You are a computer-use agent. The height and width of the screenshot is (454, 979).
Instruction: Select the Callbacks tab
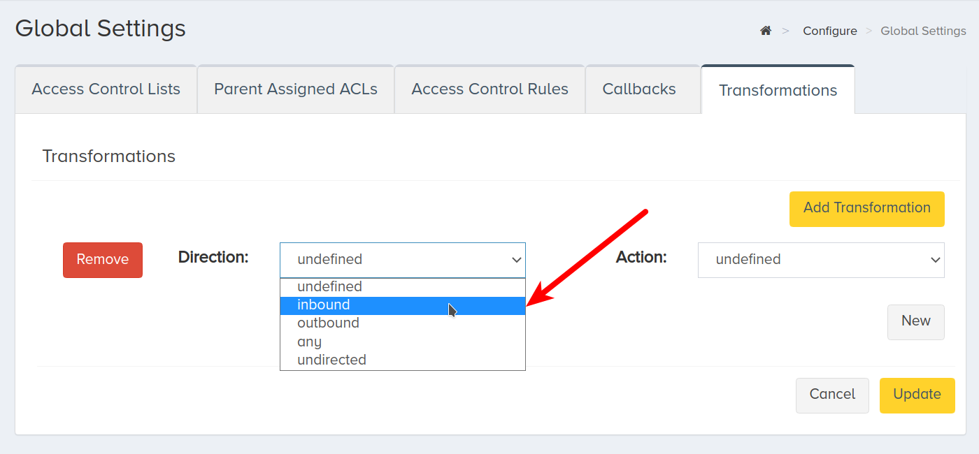click(639, 89)
